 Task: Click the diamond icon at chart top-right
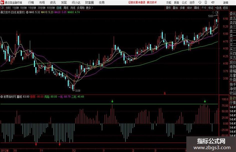213,12
